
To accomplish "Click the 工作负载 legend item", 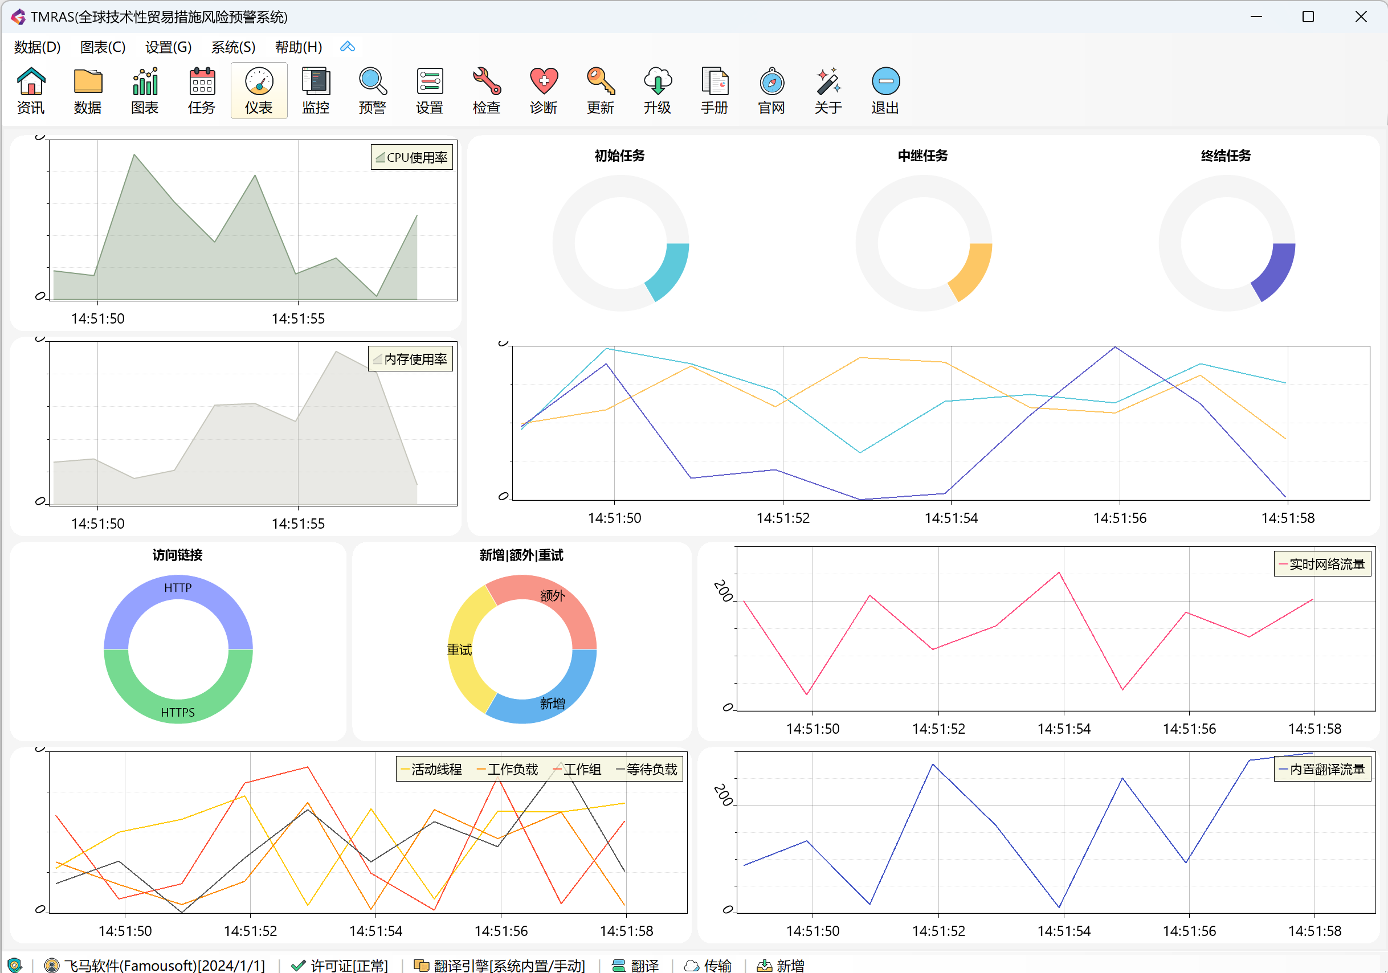I will click(x=508, y=769).
